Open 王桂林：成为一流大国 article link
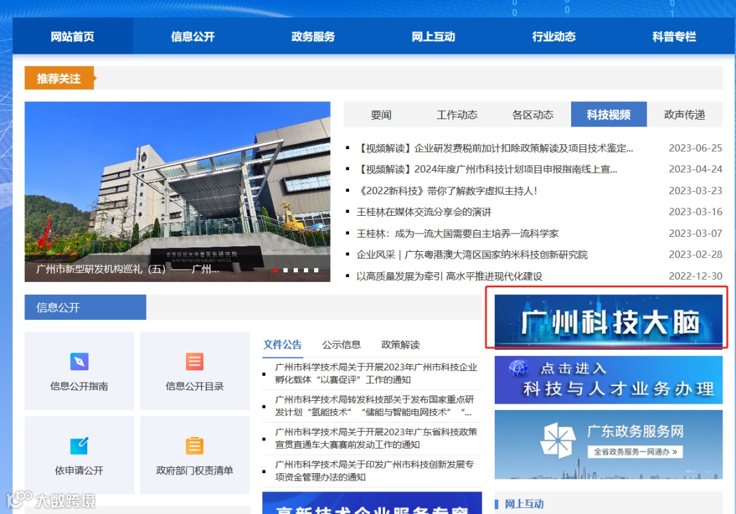Image resolution: width=736 pixels, height=514 pixels. 458,234
